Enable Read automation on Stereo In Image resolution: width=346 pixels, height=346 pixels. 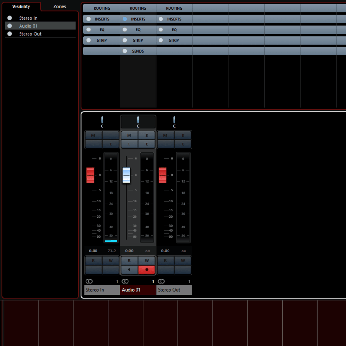93,260
